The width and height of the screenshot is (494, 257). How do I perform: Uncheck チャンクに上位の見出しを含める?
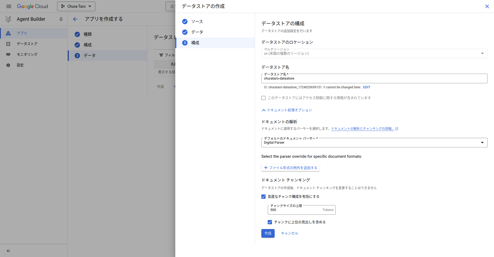tap(270, 222)
